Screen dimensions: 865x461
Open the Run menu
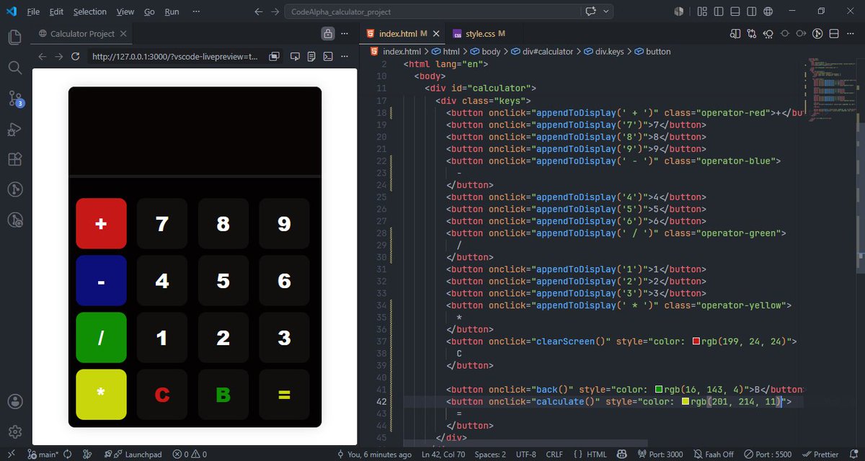click(172, 12)
